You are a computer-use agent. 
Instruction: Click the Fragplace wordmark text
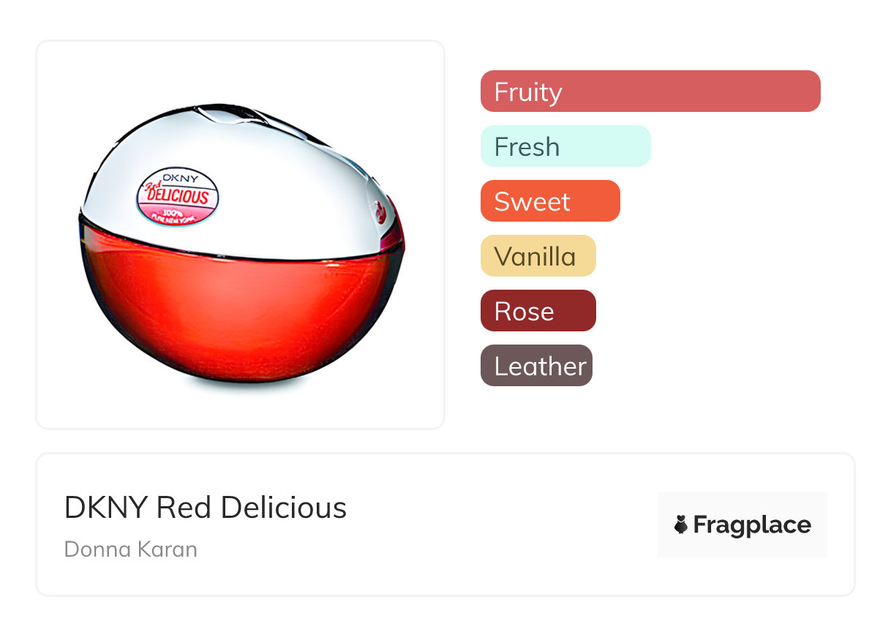coord(752,525)
